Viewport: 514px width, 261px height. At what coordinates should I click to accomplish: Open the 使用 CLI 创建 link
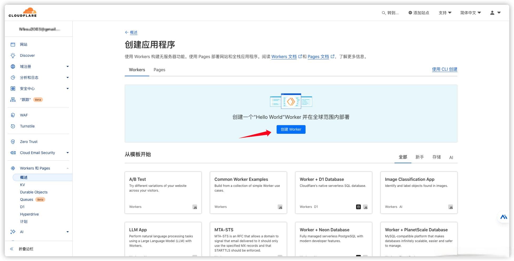[x=445, y=69]
